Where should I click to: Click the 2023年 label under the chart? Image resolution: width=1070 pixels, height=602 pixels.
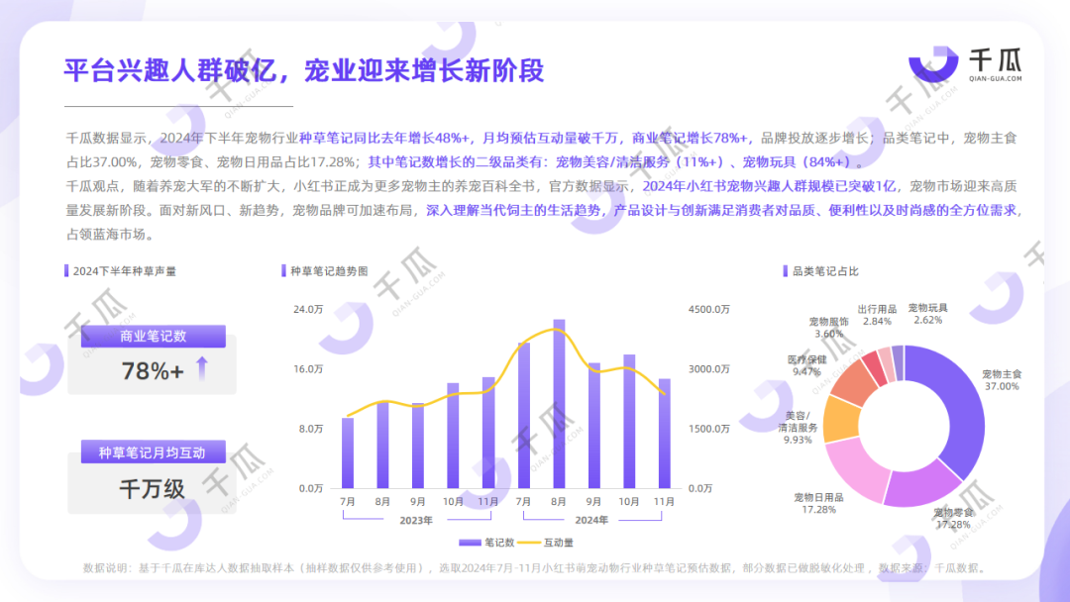point(415,520)
